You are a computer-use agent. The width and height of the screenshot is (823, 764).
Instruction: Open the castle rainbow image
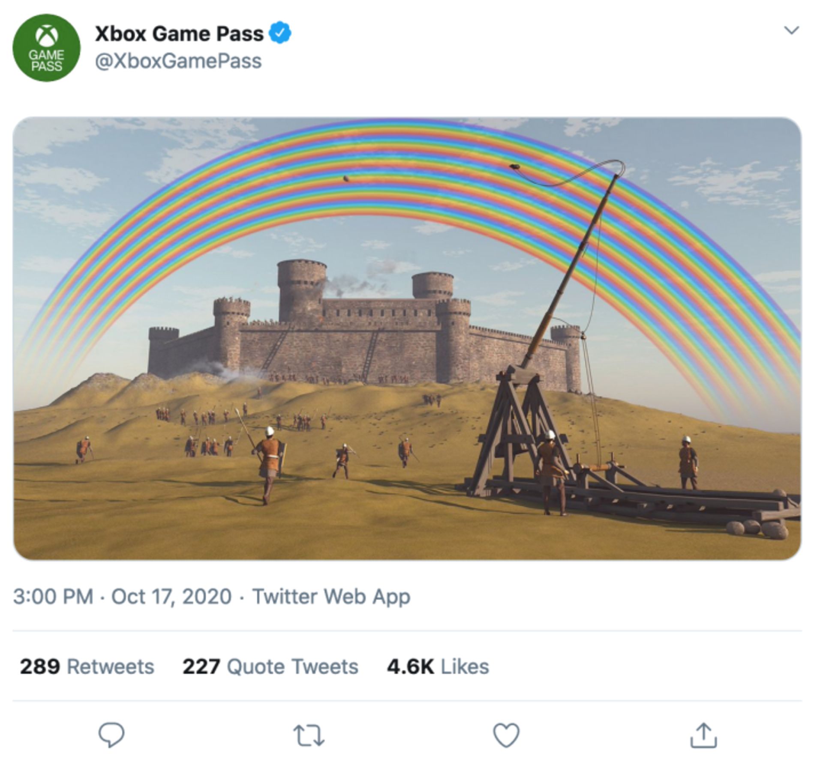407,338
